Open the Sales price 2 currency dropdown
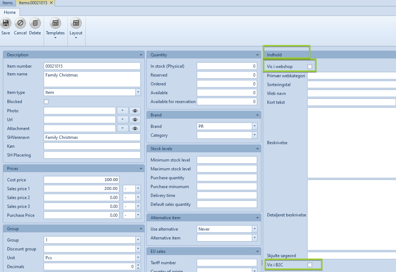Viewport: 396px width, 272px height. point(138,198)
